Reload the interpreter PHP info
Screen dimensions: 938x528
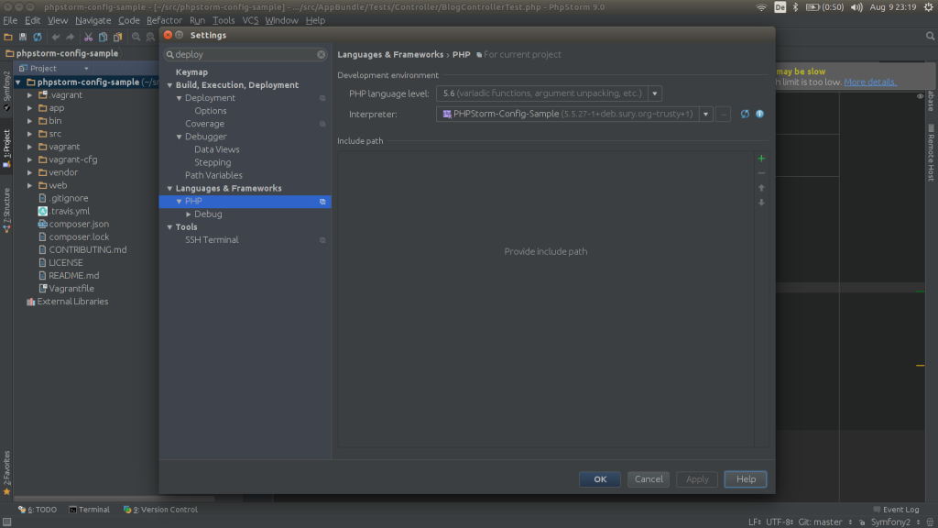tap(745, 114)
